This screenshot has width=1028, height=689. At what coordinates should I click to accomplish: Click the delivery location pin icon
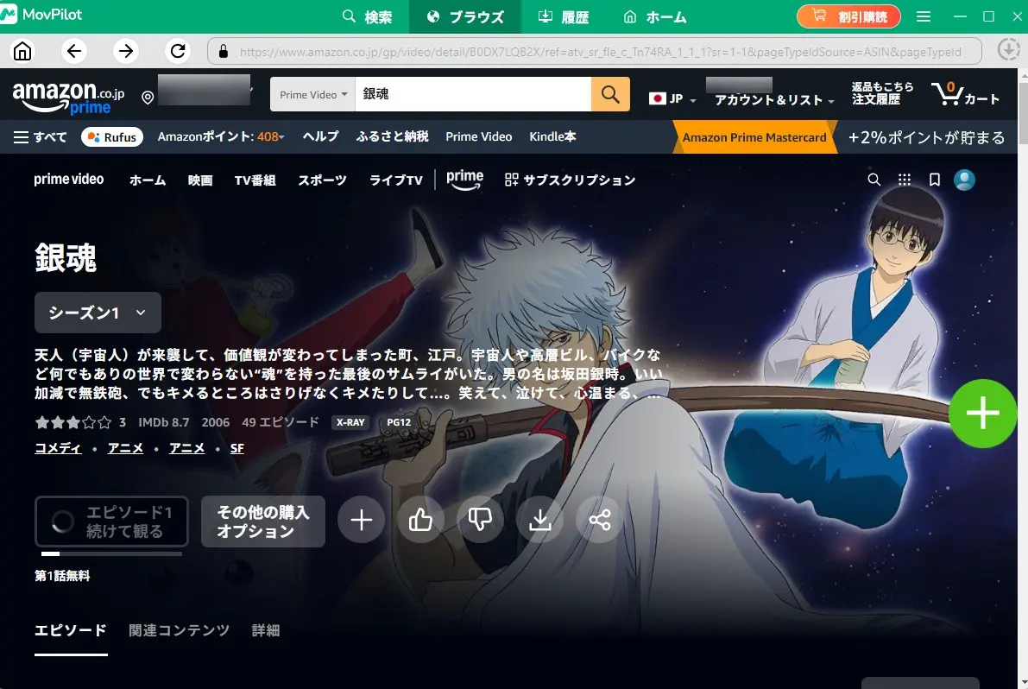[x=148, y=98]
